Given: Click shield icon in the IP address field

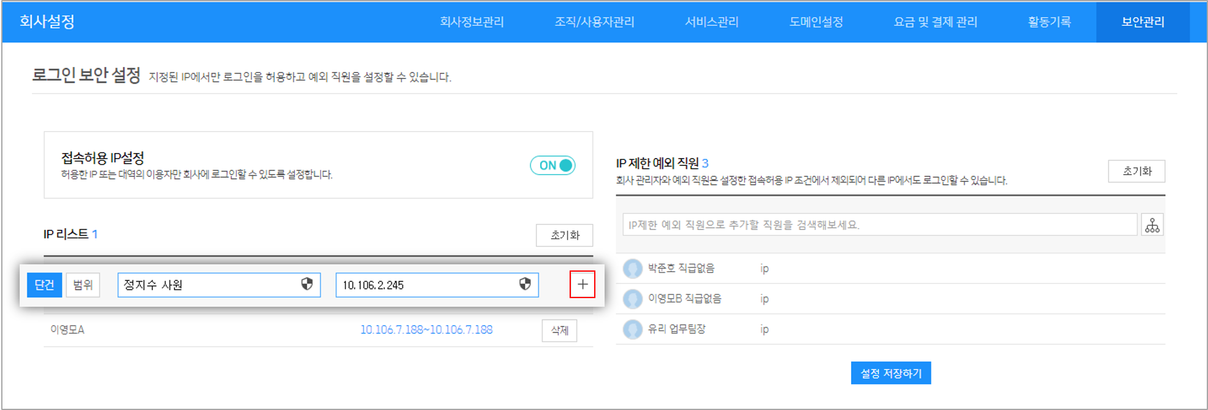Looking at the screenshot, I should [x=525, y=284].
